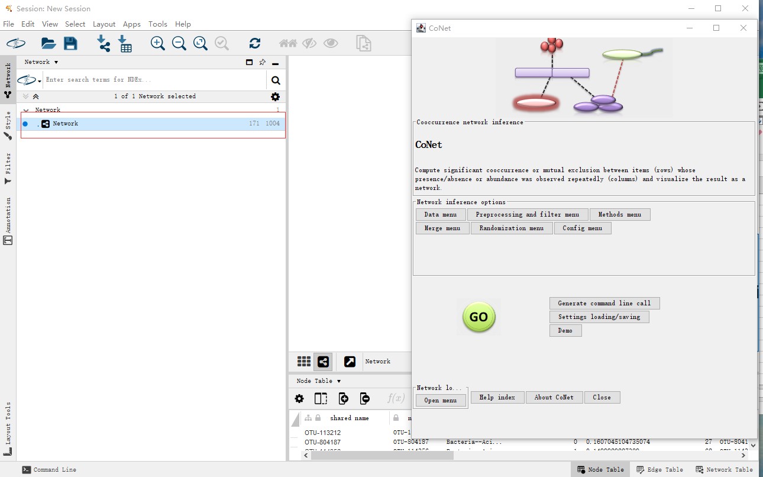Image resolution: width=763 pixels, height=477 pixels.
Task: Click Settings loading/saving button
Action: click(599, 317)
